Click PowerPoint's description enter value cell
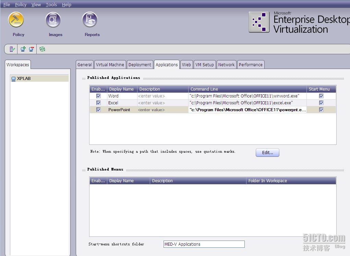Viewport: 350px width, 256px height. click(163, 110)
